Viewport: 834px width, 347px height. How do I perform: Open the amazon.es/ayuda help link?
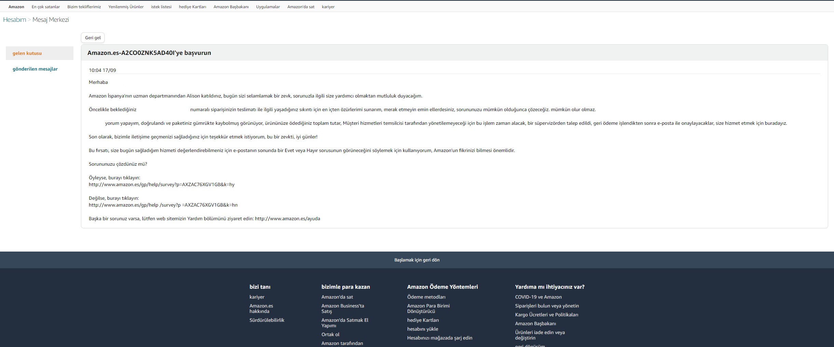287,218
